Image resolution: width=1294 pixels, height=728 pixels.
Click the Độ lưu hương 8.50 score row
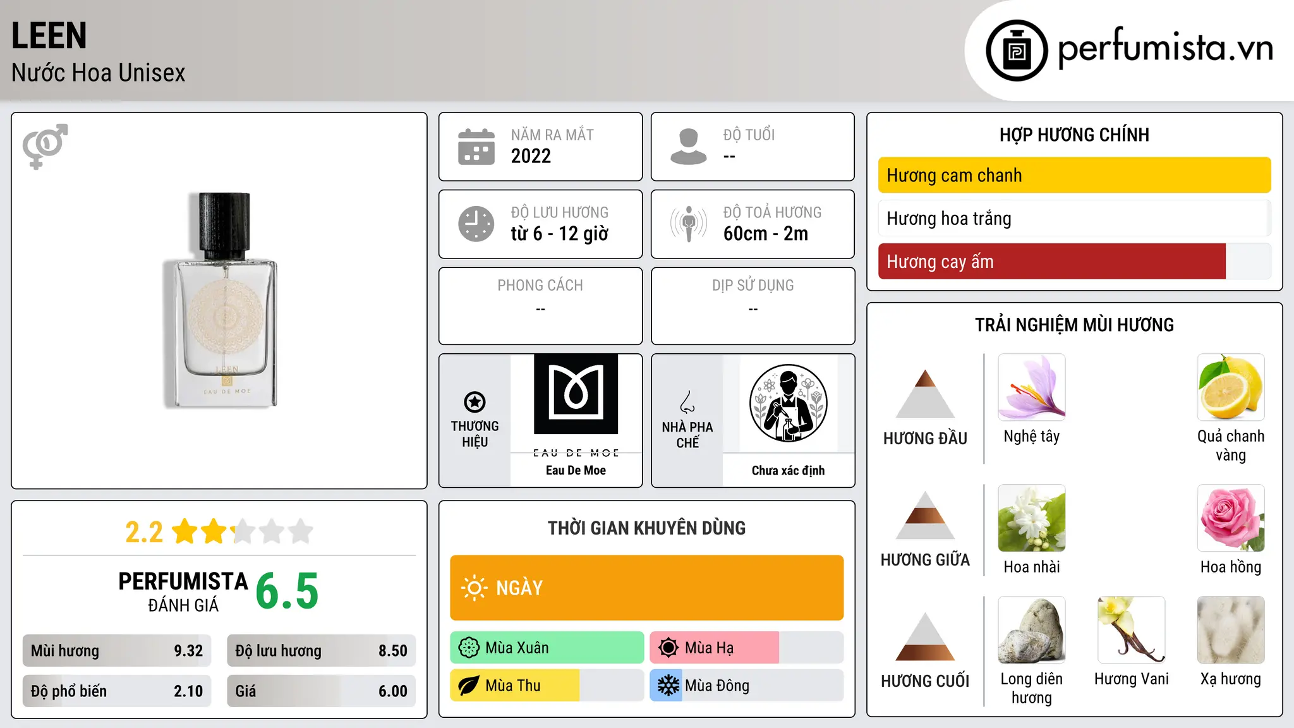coord(321,651)
